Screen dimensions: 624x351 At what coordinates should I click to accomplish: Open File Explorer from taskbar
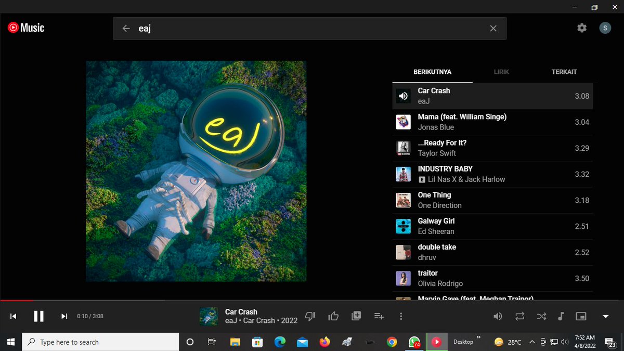pos(235,342)
